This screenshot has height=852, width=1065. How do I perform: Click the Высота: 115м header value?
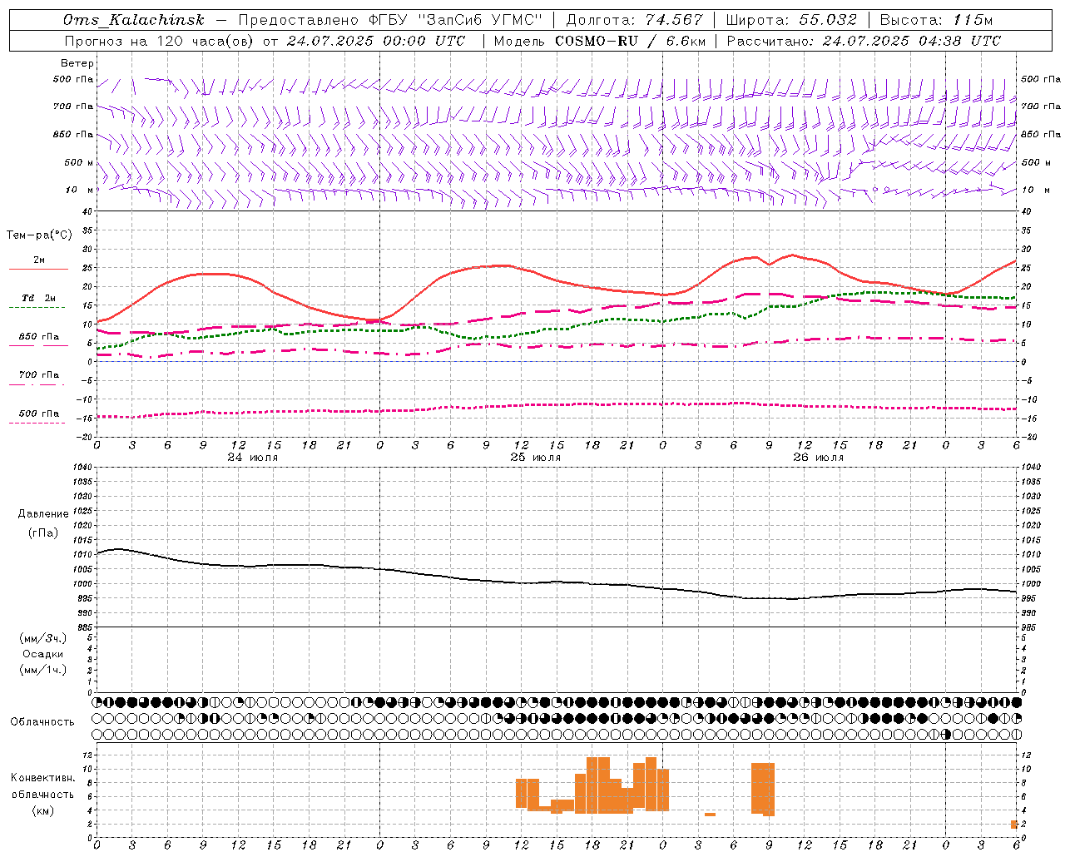936,20
